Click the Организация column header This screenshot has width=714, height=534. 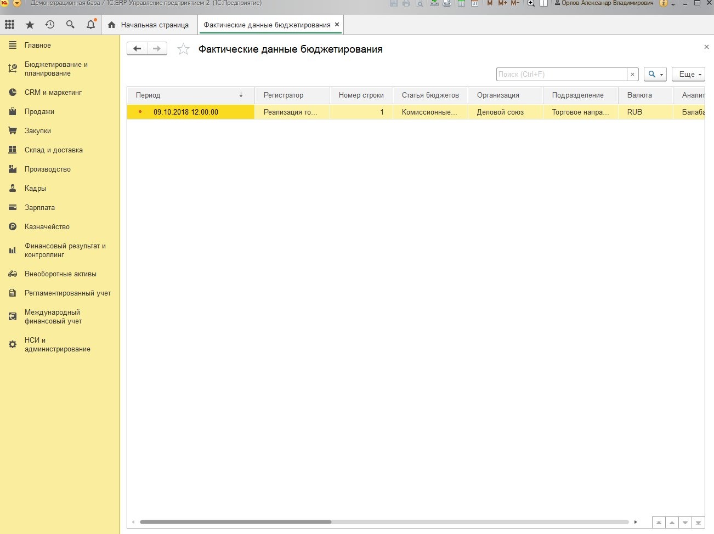(x=506, y=95)
